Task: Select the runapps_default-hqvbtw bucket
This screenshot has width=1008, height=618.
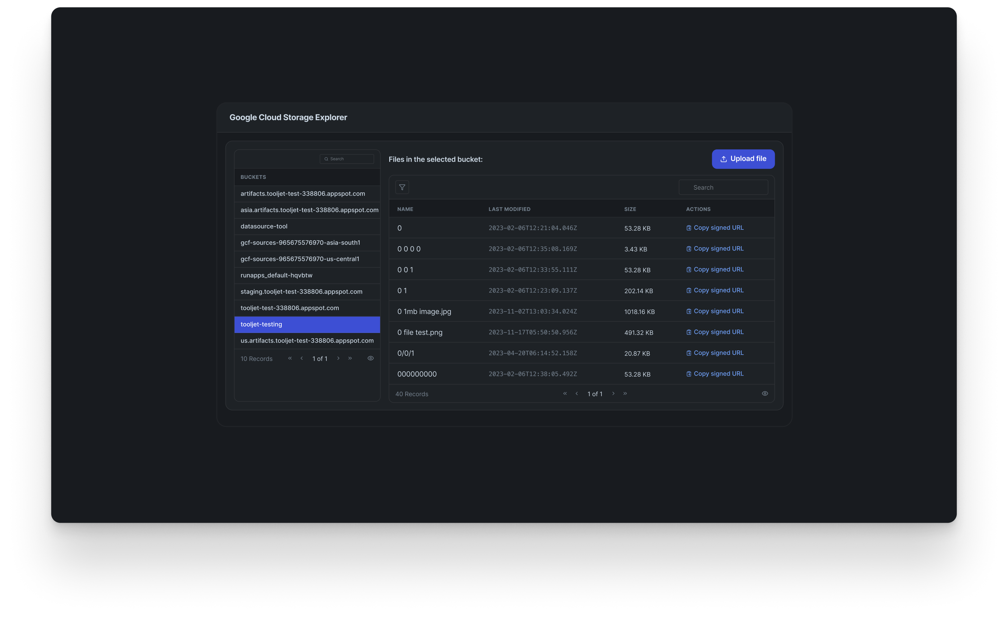Action: (x=307, y=275)
